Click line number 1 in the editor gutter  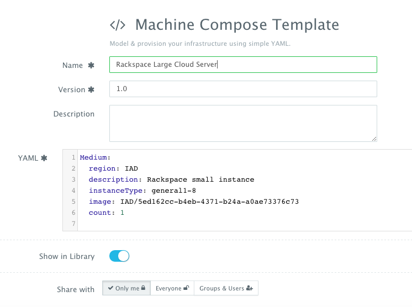point(73,157)
